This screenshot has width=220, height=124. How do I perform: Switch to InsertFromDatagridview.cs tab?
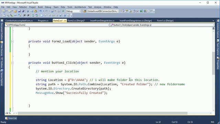pos(102,21)
